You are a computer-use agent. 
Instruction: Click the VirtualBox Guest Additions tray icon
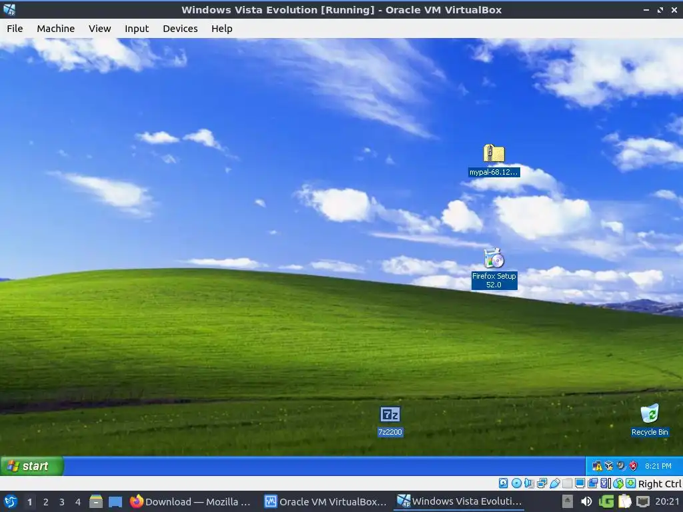(x=609, y=466)
